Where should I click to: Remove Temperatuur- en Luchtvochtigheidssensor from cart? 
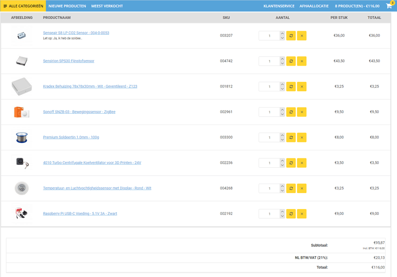[302, 188]
